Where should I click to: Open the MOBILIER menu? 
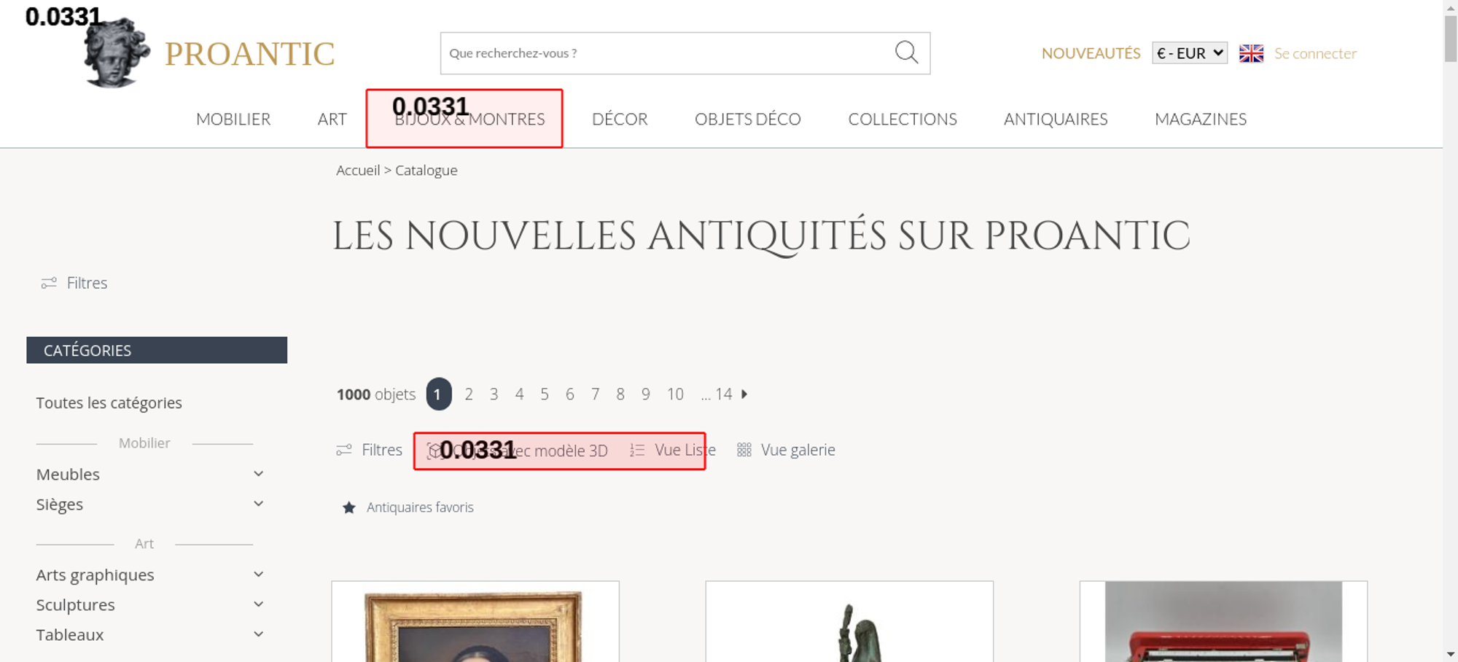click(233, 119)
